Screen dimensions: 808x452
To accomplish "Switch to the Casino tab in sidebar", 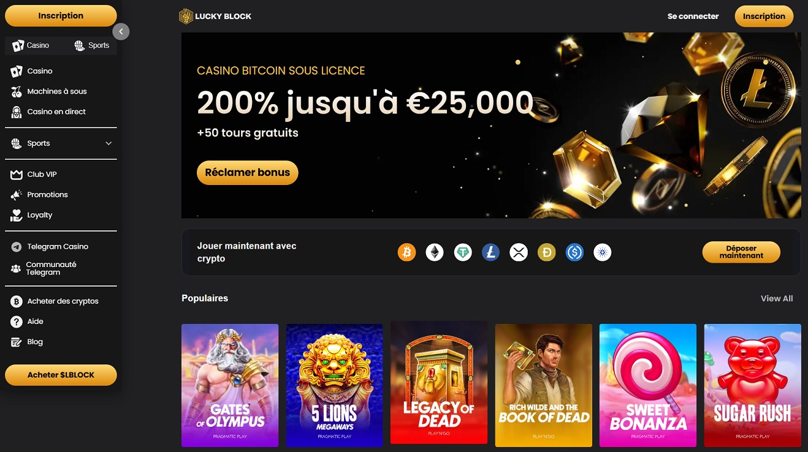I will [31, 45].
